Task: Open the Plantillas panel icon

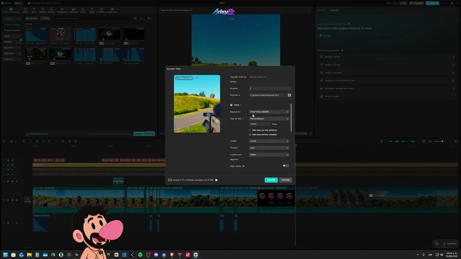Action: coord(101,10)
